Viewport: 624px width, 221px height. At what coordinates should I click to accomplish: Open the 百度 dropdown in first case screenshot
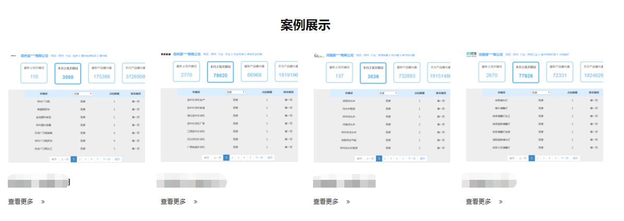(x=82, y=94)
